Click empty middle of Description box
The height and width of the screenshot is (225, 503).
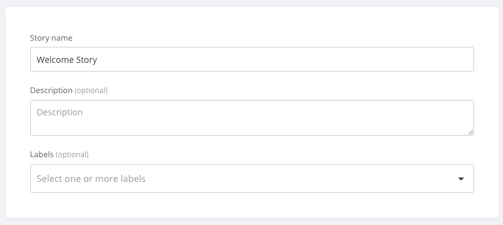click(x=252, y=122)
